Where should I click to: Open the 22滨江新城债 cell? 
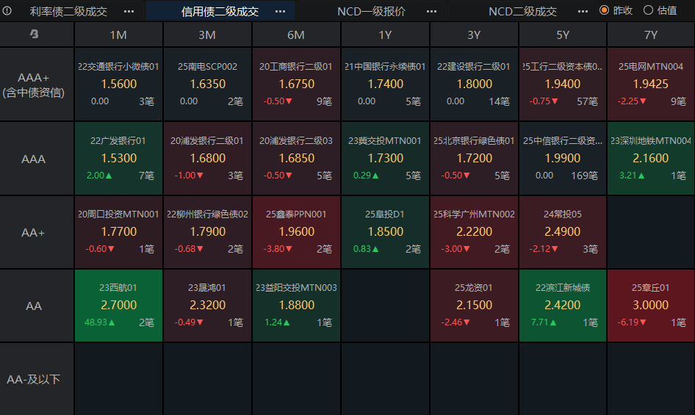tap(563, 306)
